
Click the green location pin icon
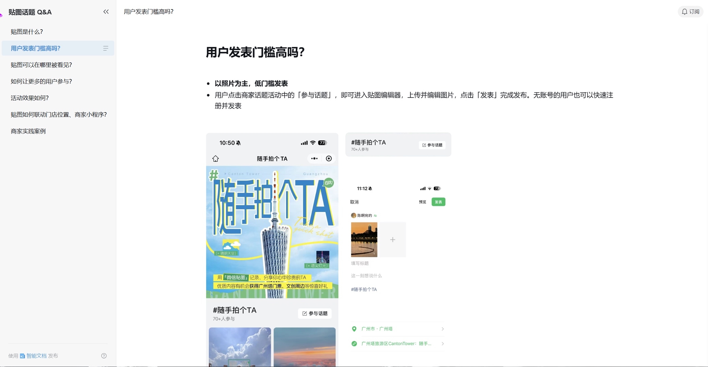(354, 329)
